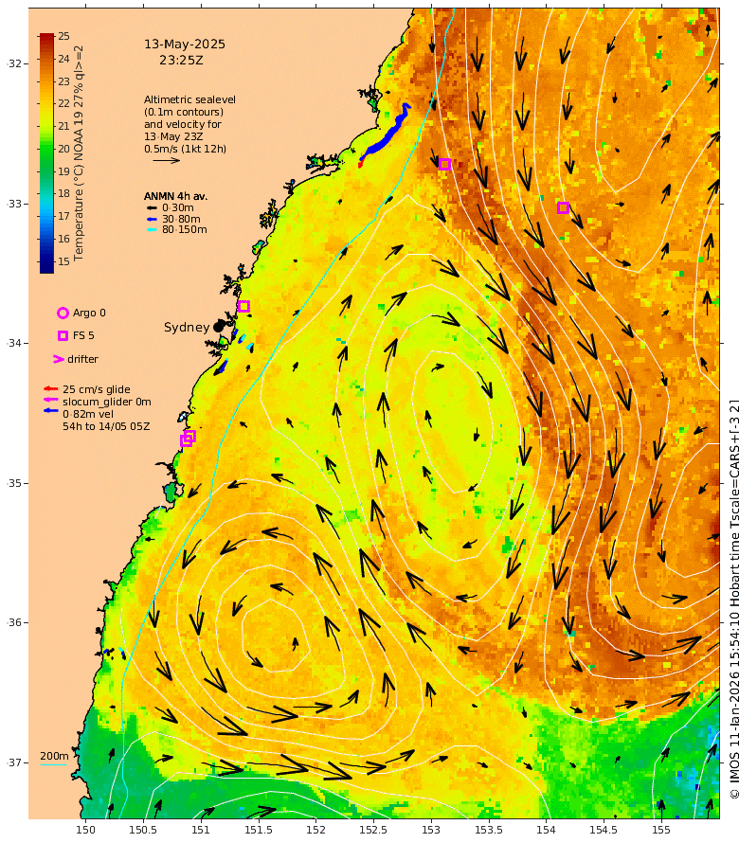This screenshot has height=843, width=739.
Task: Click the 'ANMN 4h av.' heading
Action: pos(175,196)
